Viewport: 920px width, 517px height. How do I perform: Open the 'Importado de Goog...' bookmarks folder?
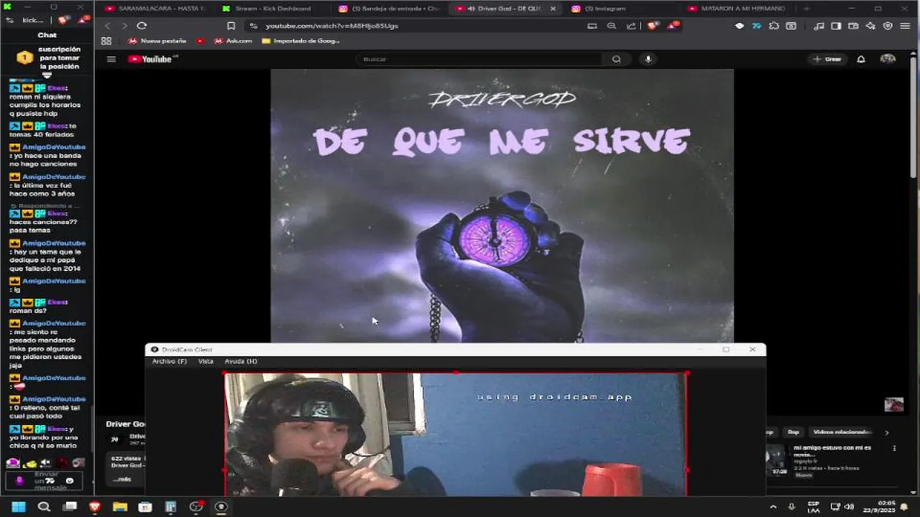click(300, 41)
